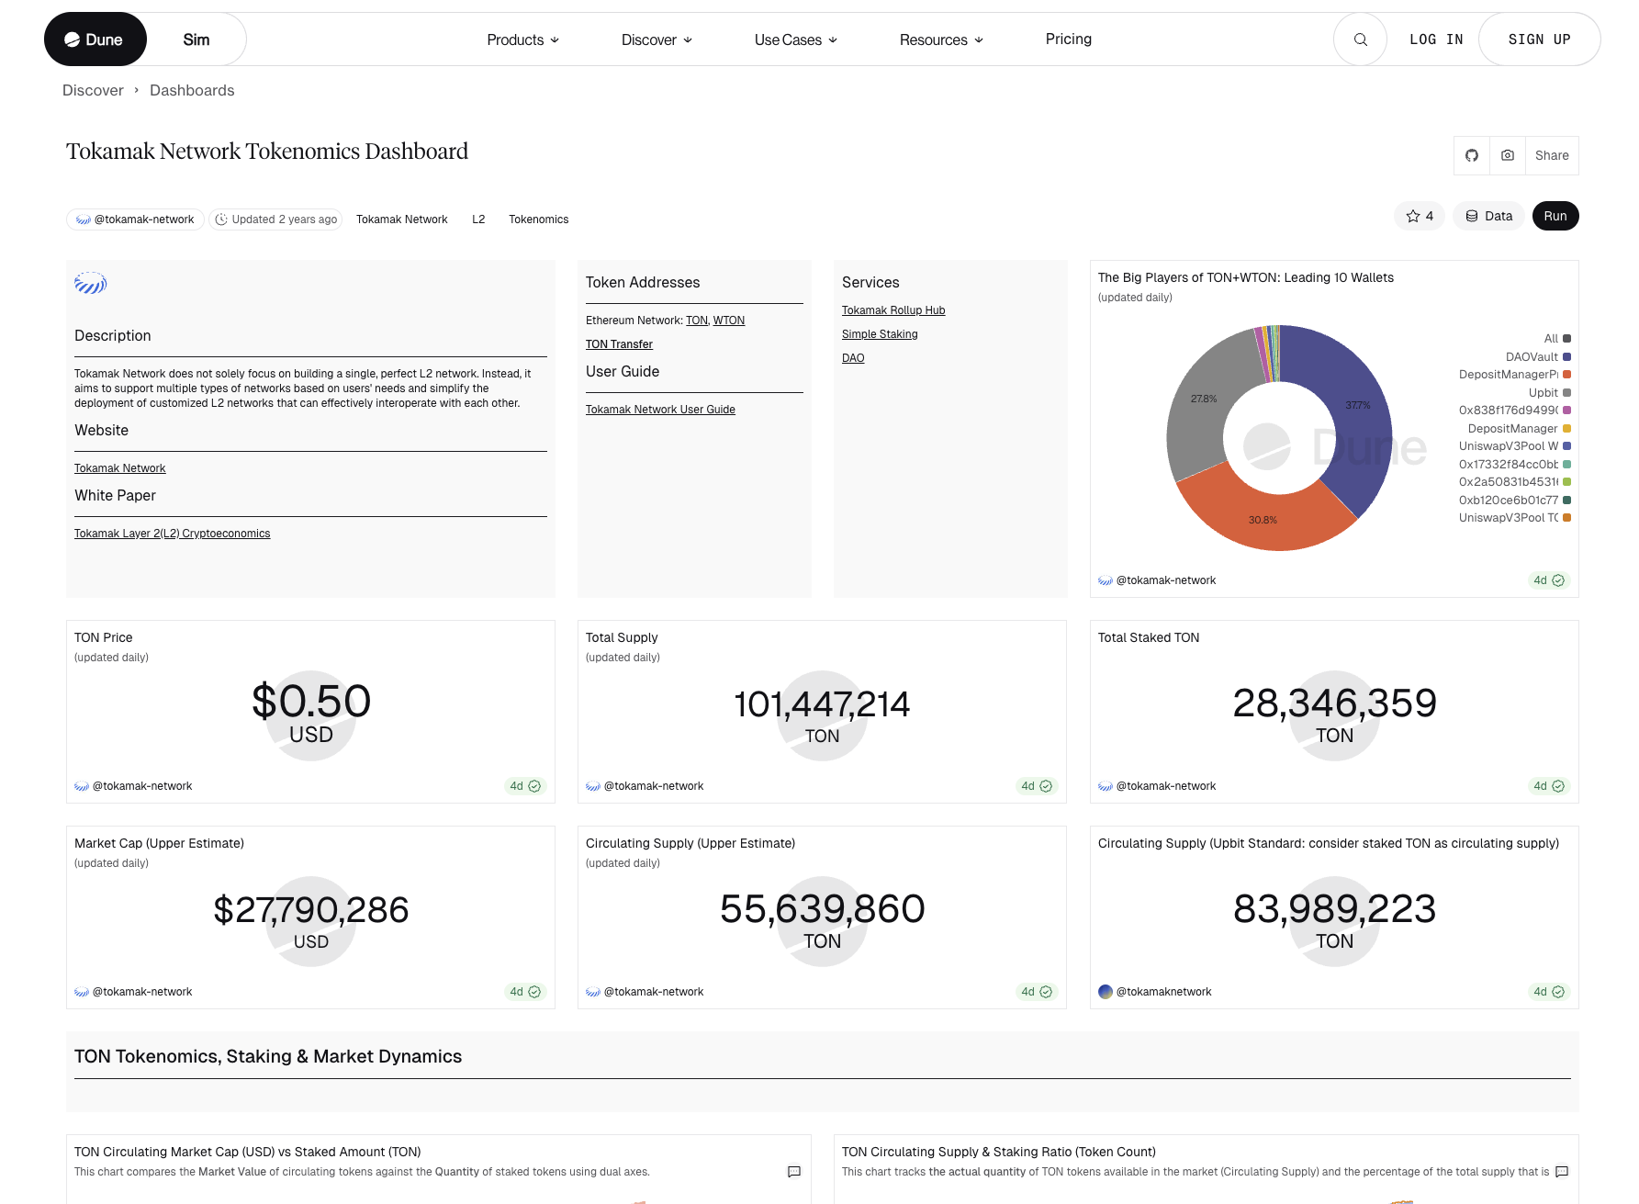Screen dimensions: 1639x1204
Task: Toggle 0x17332f84cc0bb legend entry
Action: (1515, 465)
